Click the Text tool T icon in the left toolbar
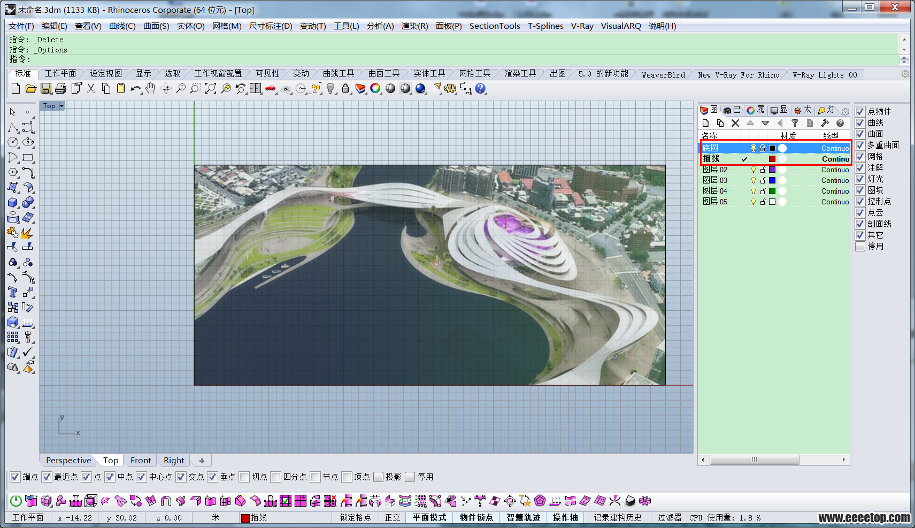The image size is (915, 528). click(x=13, y=292)
